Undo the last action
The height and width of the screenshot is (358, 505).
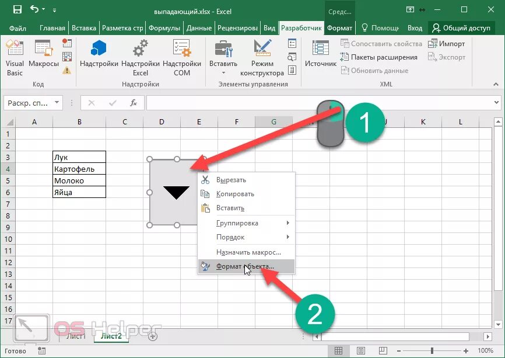[x=34, y=9]
